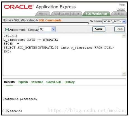Switch to the Results tab

(9, 82)
